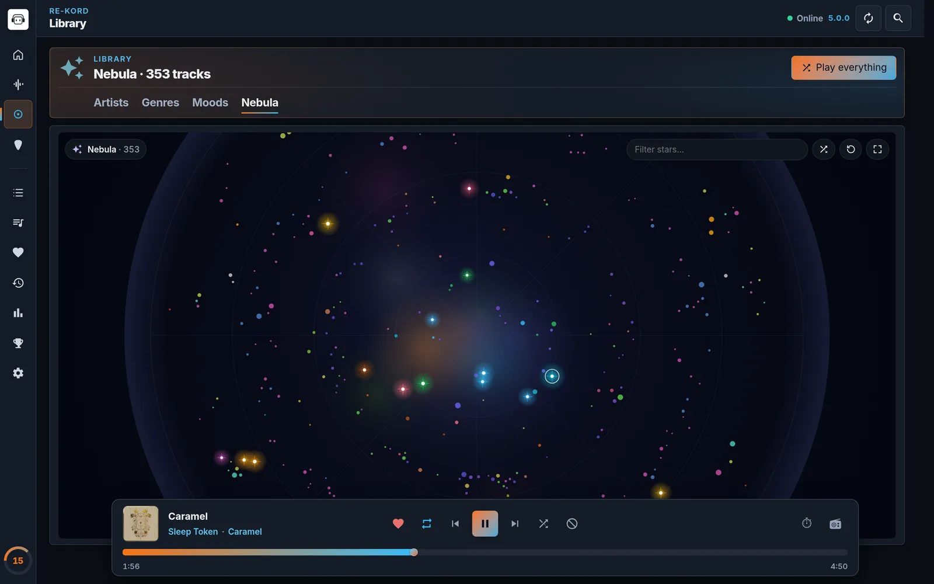Screen dimensions: 934x584
Task: Click the circular 15 badge in sidebar
Action: coord(18,561)
